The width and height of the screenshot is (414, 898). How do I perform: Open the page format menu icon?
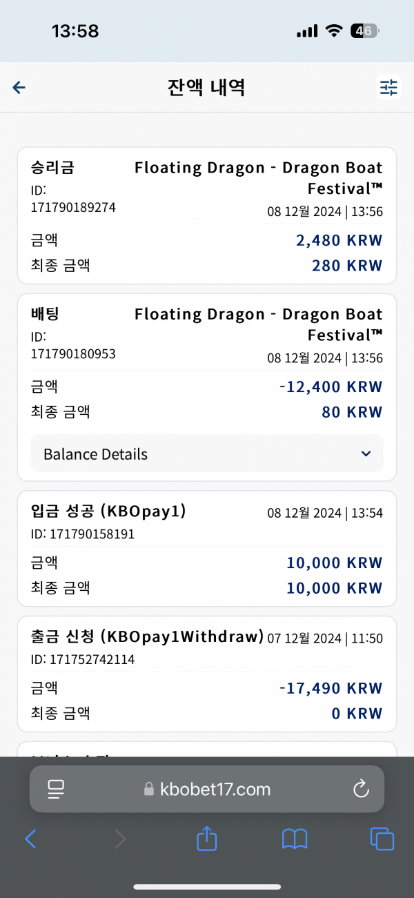56,789
